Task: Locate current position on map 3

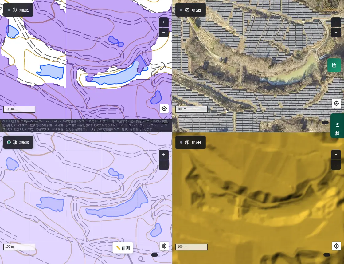Action: 164,246
